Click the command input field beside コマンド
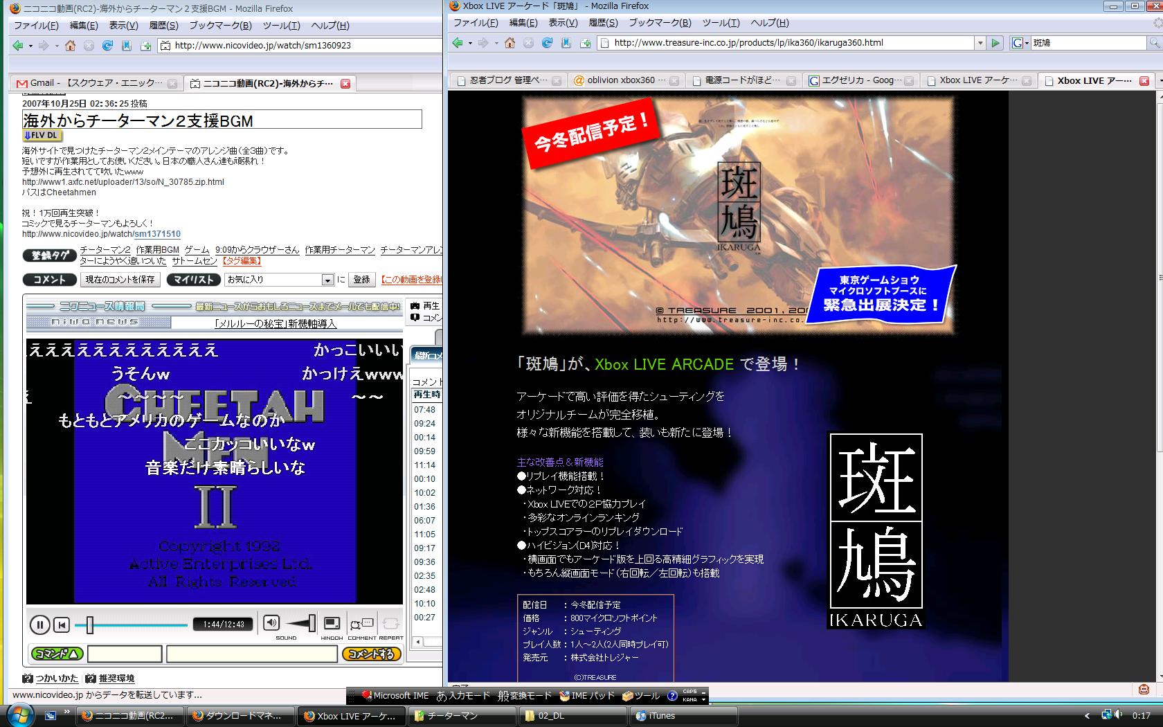 (x=125, y=654)
